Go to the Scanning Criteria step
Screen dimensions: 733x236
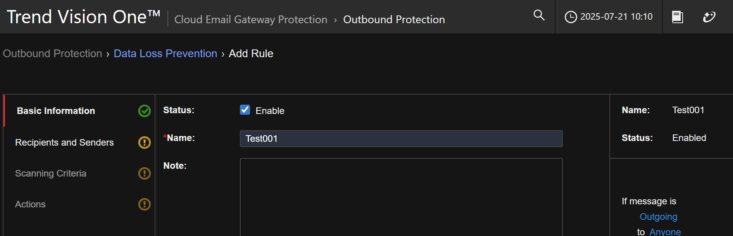(x=51, y=173)
